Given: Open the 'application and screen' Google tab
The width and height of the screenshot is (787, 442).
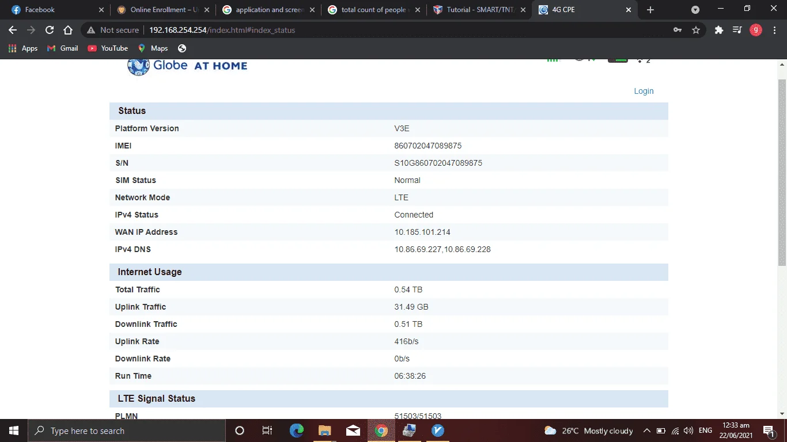Looking at the screenshot, I should [x=268, y=10].
